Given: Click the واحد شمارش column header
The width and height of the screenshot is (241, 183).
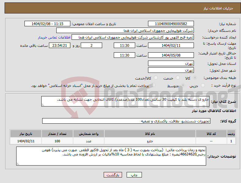Looking at the screenshot, I should tap(89, 134).
